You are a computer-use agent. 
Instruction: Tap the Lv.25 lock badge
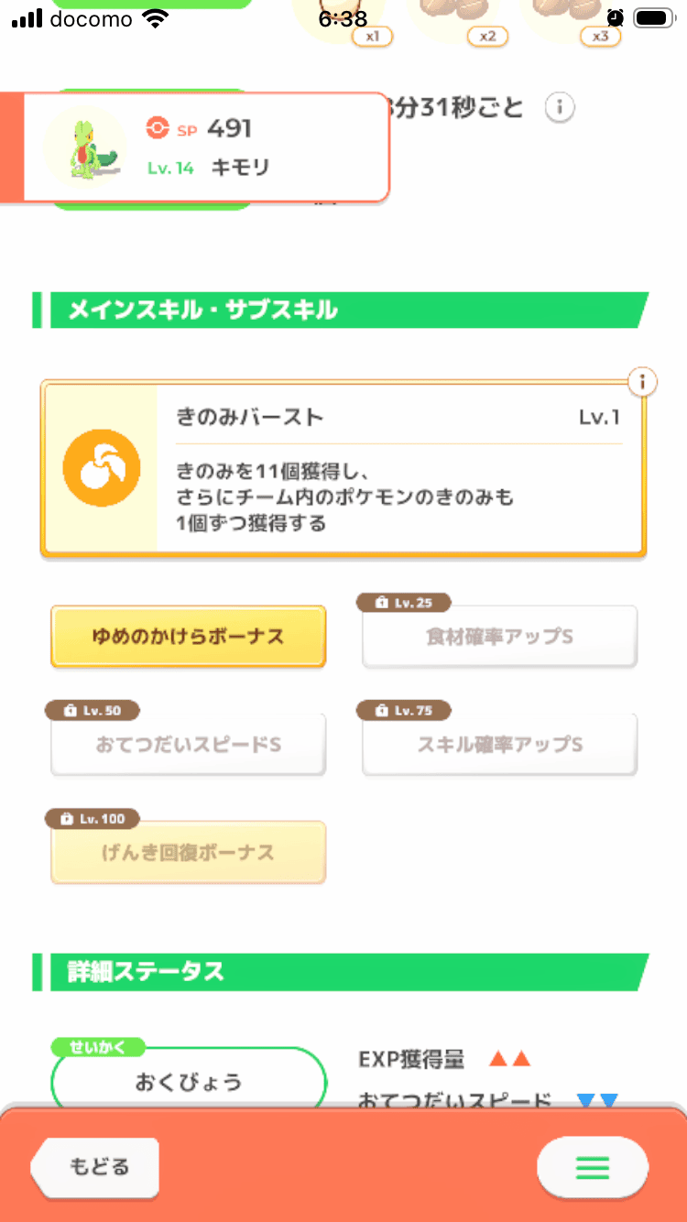click(x=405, y=603)
